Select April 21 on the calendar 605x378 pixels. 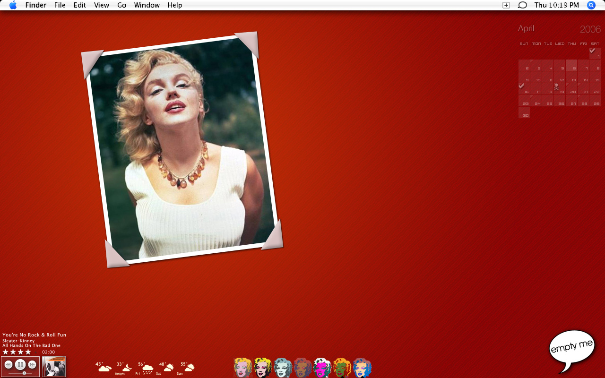coord(583,89)
